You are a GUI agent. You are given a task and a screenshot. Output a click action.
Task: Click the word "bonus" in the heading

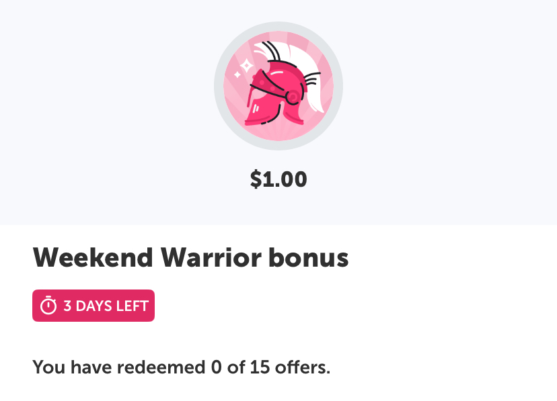point(308,258)
